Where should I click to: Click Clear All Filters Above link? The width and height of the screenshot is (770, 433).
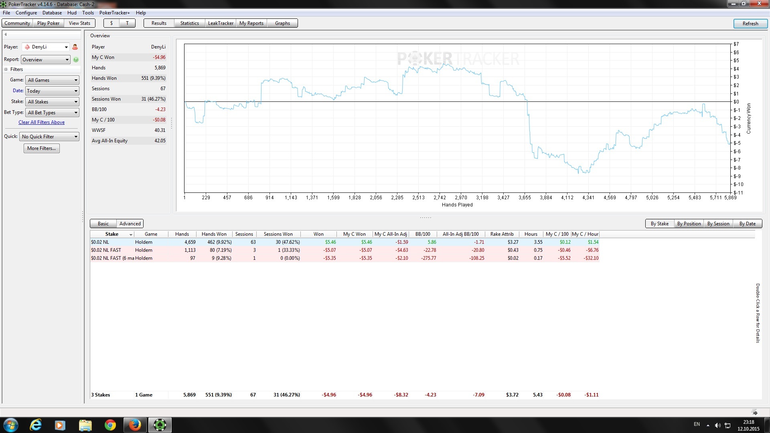[x=41, y=122]
